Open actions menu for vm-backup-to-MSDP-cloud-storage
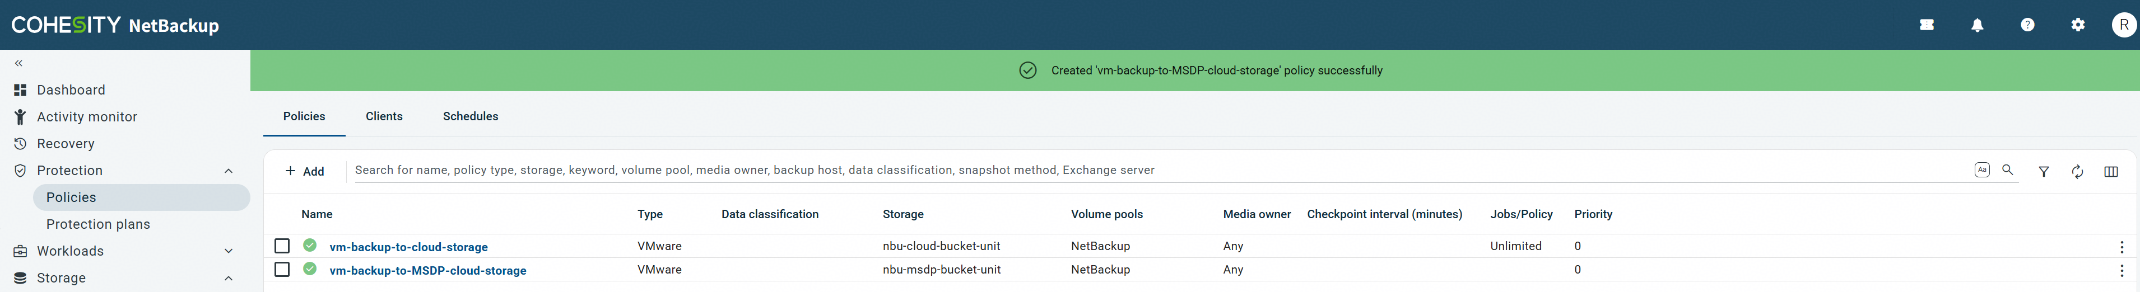 tap(2121, 270)
